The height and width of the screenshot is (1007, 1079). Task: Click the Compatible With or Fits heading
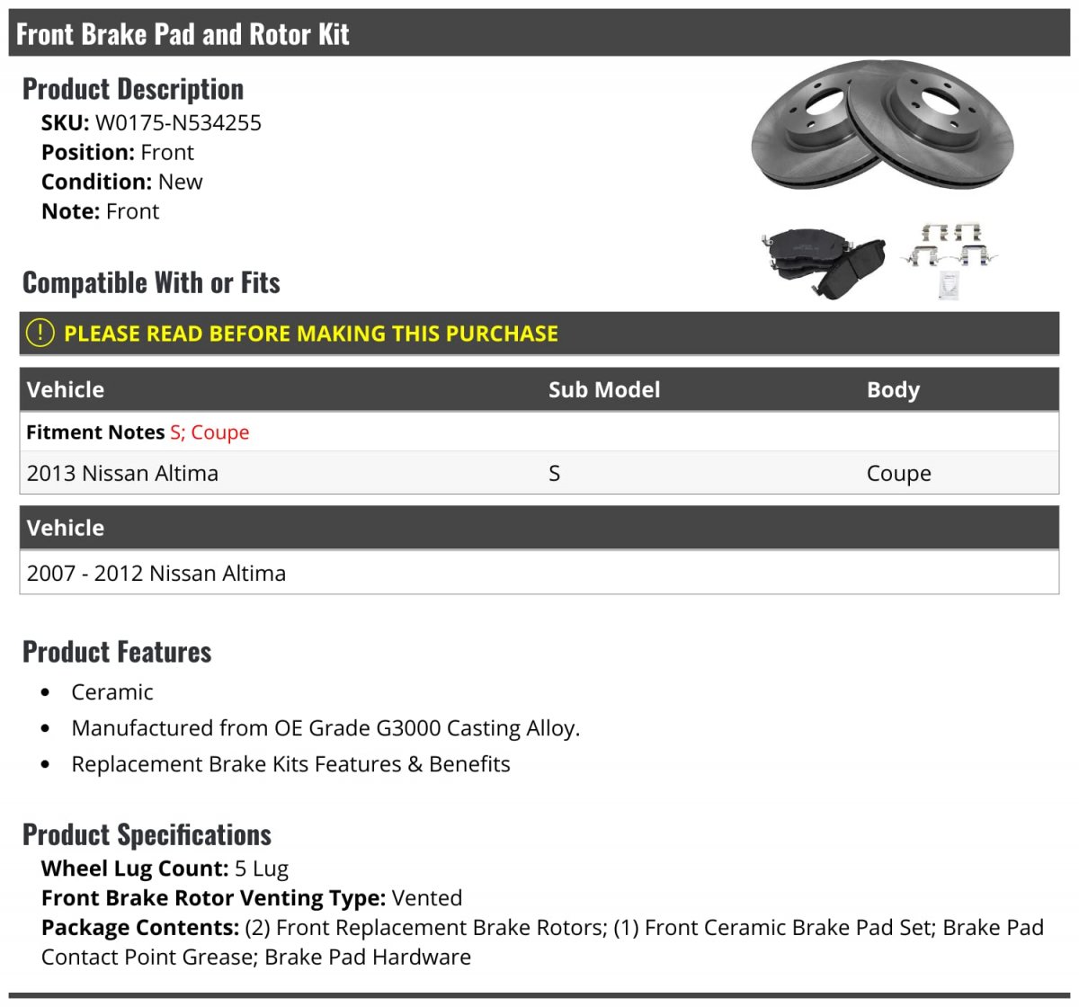pyautogui.click(x=151, y=282)
